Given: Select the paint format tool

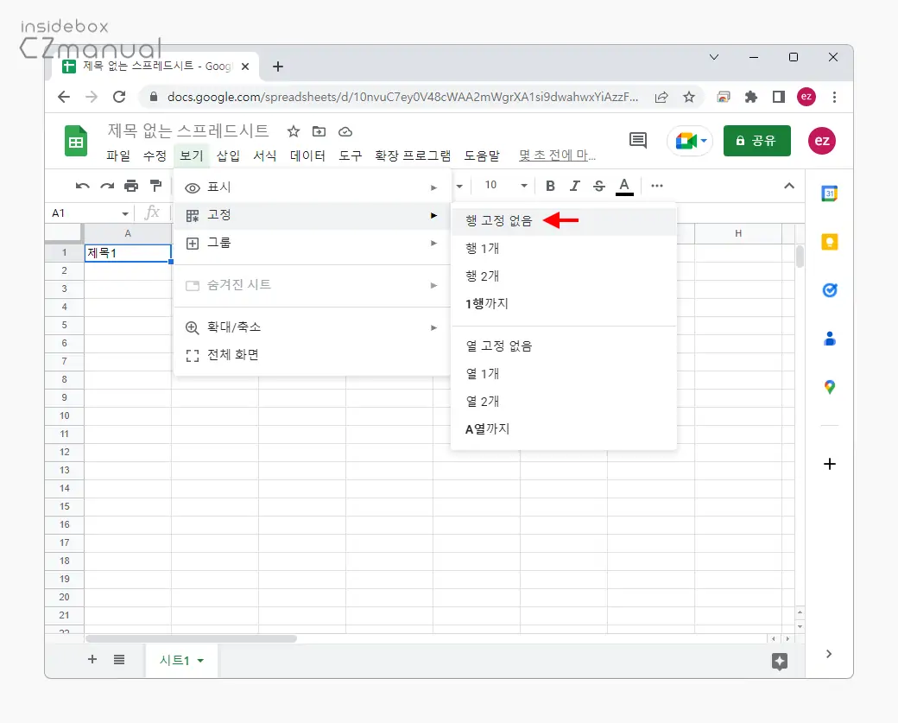Looking at the screenshot, I should [x=158, y=186].
